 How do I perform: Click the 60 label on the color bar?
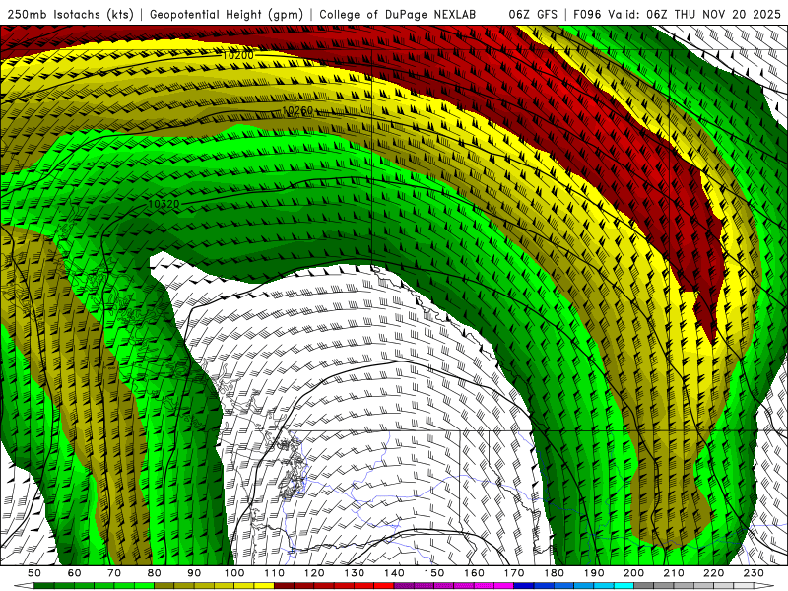coord(74,573)
